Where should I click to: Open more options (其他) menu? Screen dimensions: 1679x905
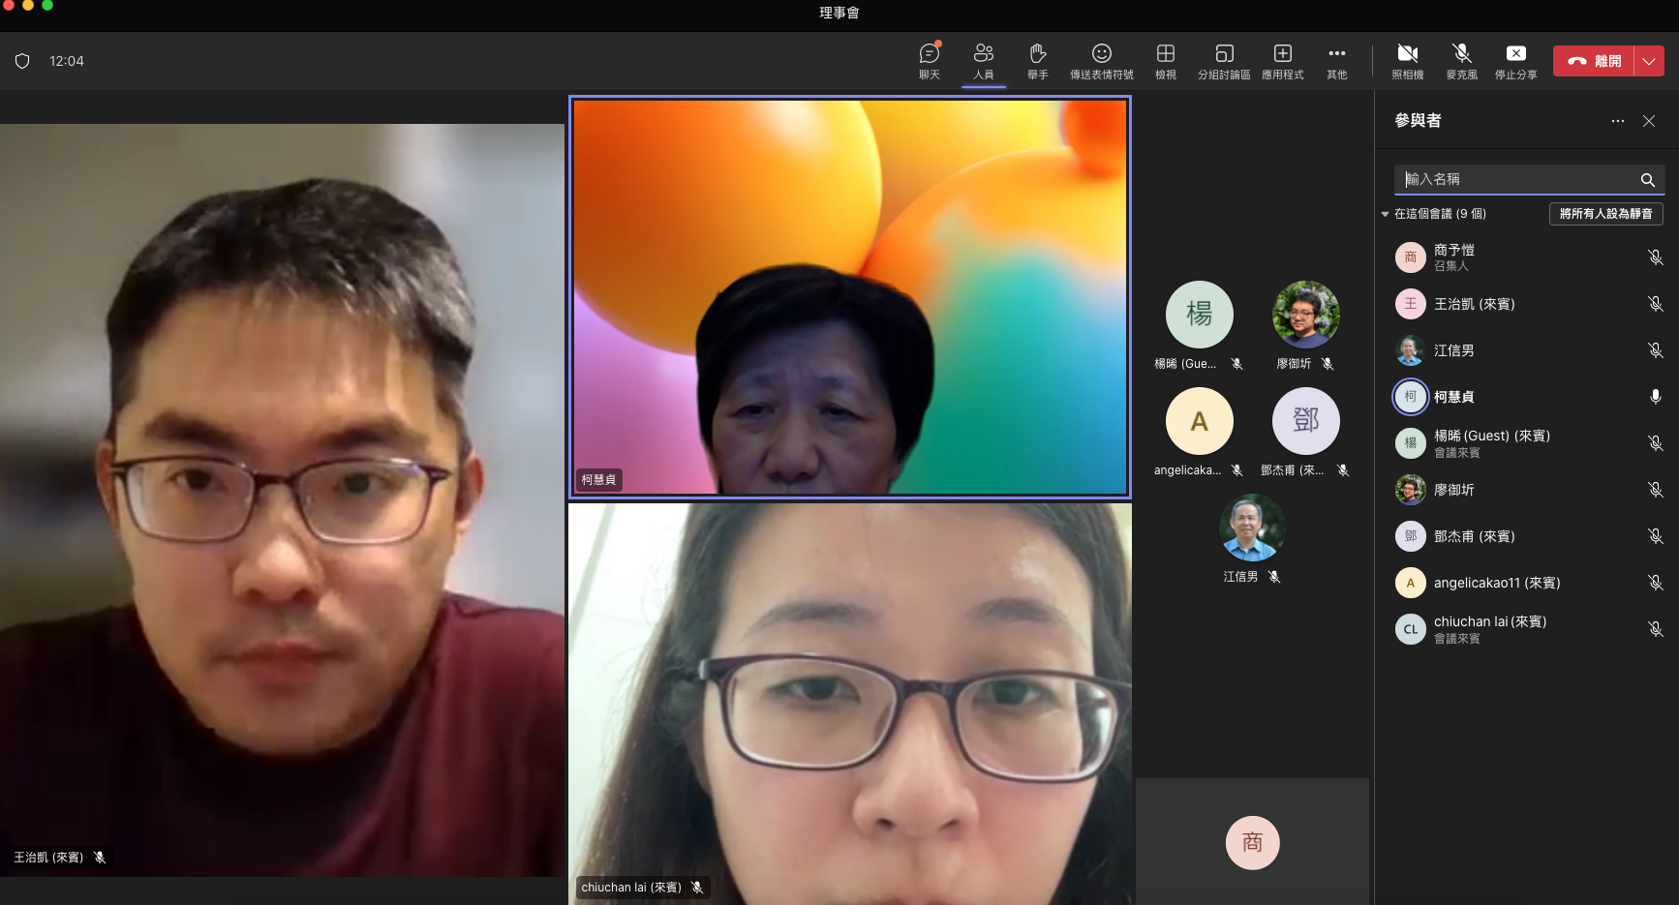pyautogui.click(x=1337, y=61)
